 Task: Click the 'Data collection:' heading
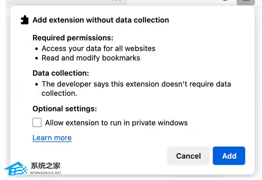click(60, 73)
